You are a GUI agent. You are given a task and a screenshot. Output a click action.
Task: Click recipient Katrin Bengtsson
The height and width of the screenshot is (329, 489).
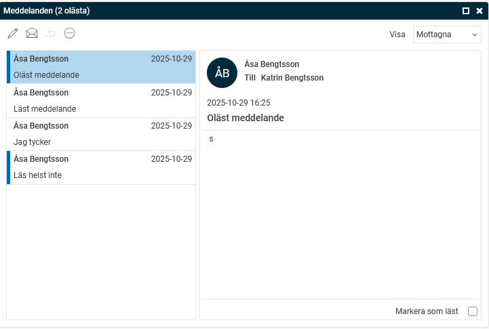292,78
